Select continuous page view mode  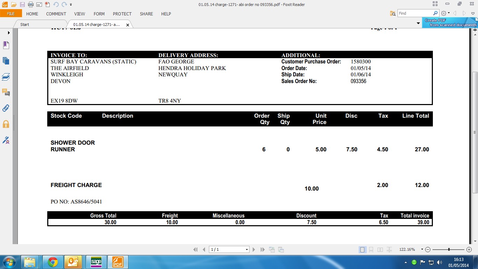[371, 250]
